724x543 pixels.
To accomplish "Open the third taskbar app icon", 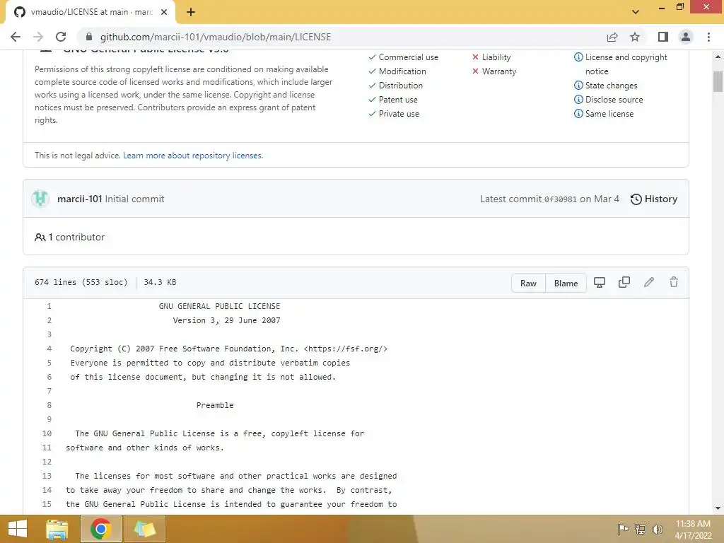I will (x=144, y=529).
